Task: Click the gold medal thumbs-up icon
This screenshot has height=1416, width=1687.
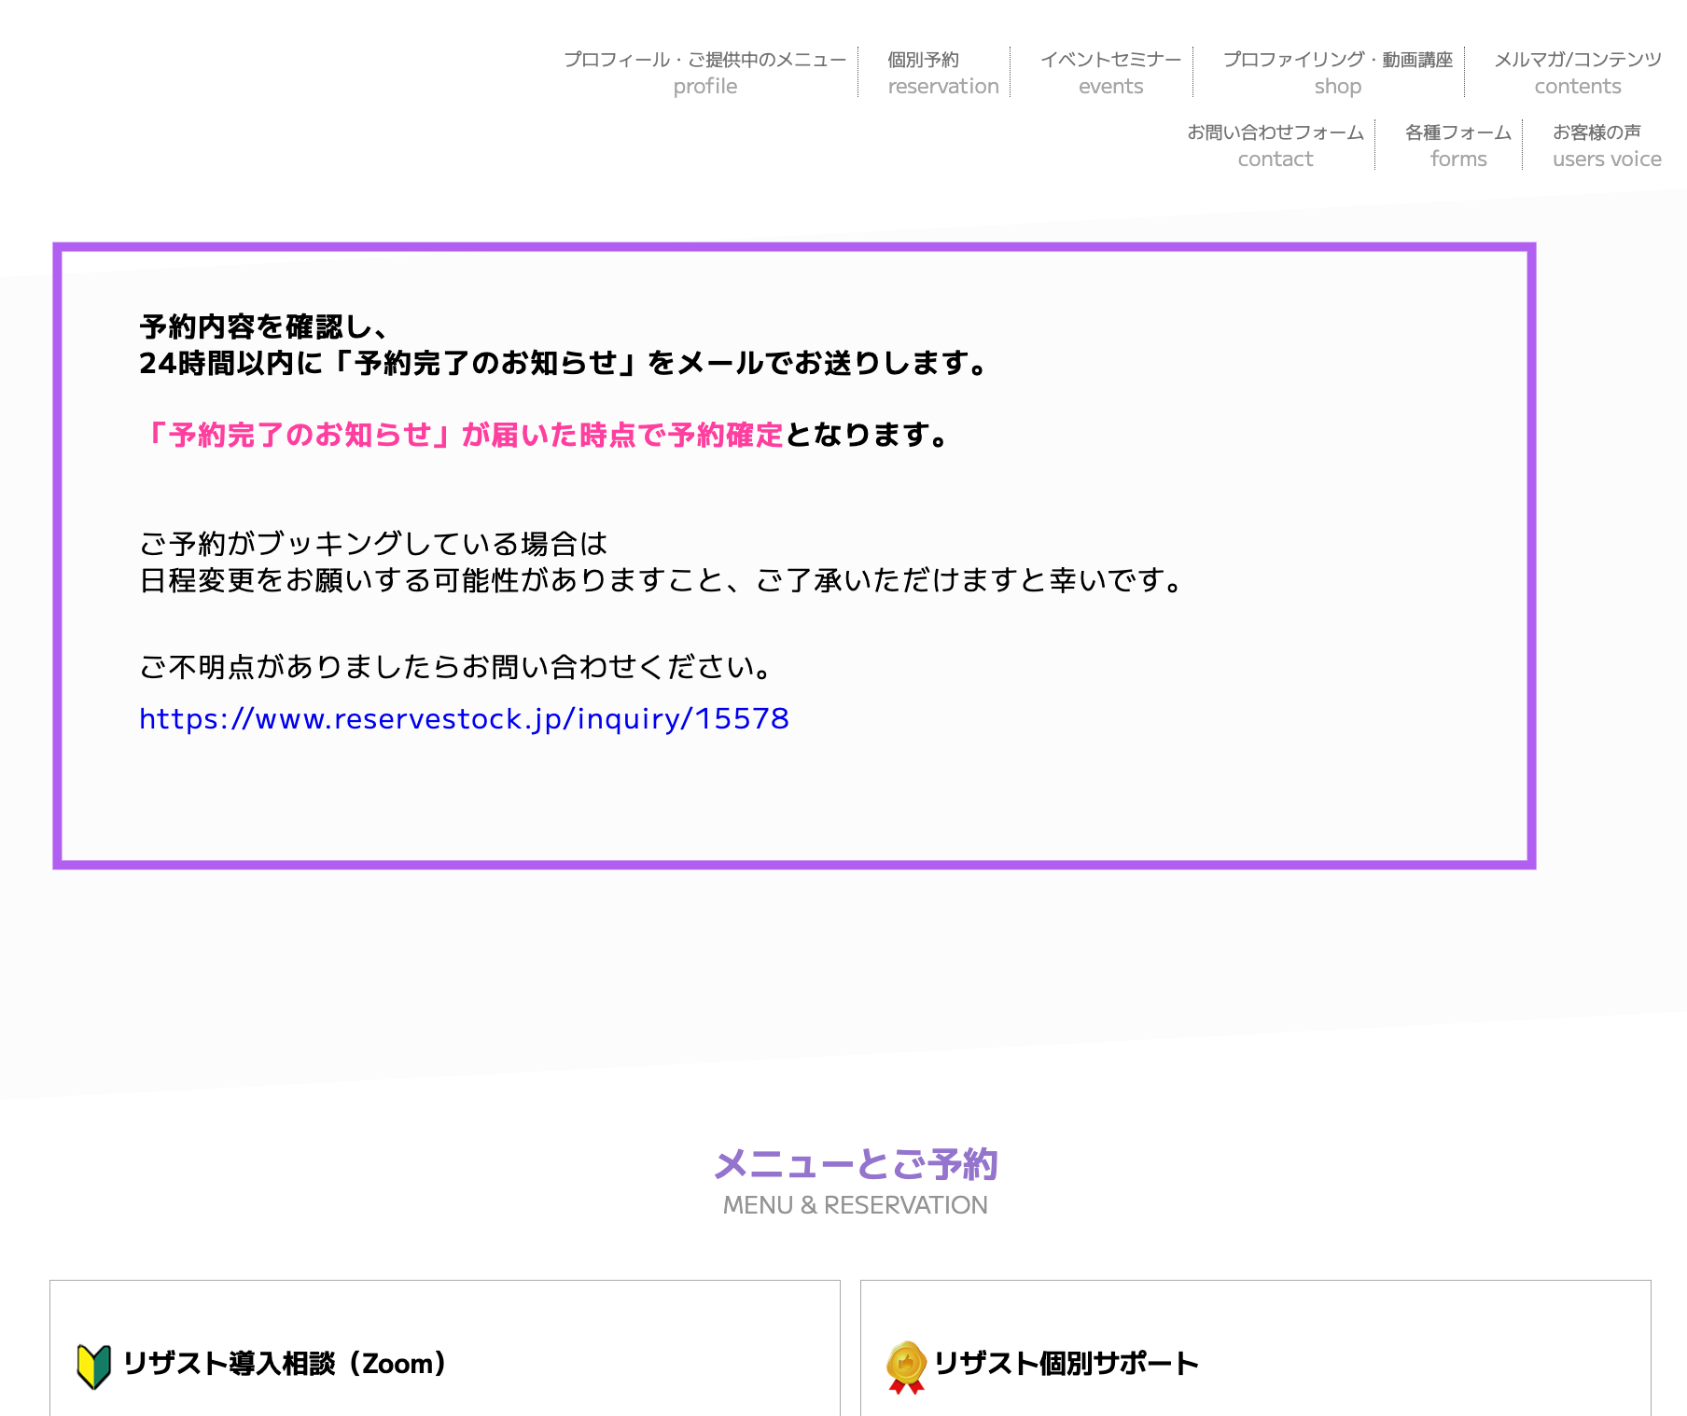Action: [906, 1367]
